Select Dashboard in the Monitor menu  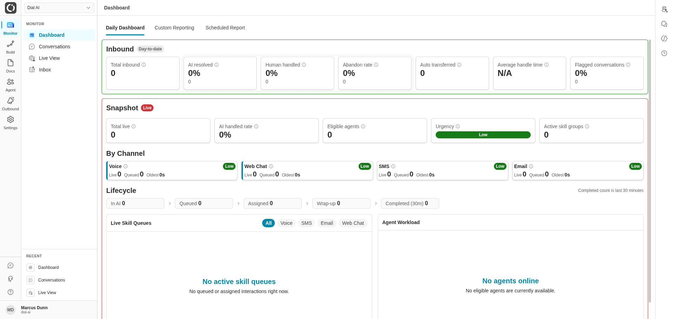[x=59, y=35]
